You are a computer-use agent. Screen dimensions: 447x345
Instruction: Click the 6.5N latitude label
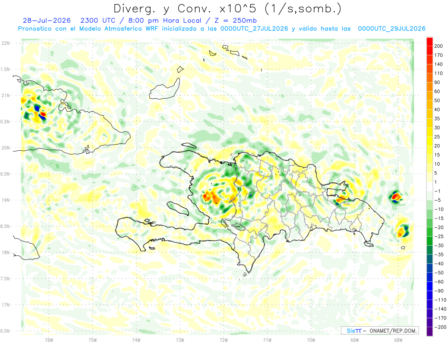click(6, 331)
